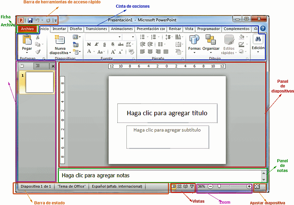
Task: Click the Nueva diapositiva slide icon
Action: [60, 40]
